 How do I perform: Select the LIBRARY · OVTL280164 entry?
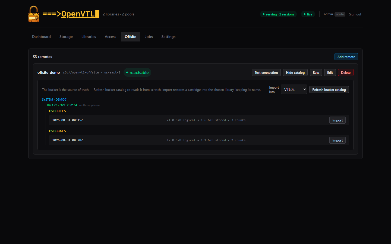tap(61, 105)
